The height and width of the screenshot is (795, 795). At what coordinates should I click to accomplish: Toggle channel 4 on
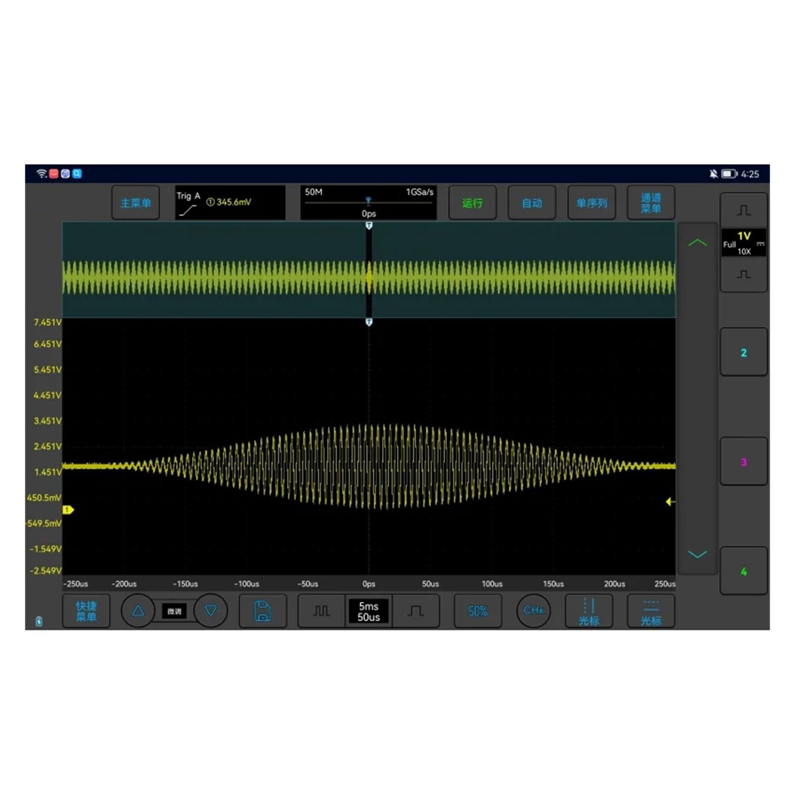click(744, 571)
